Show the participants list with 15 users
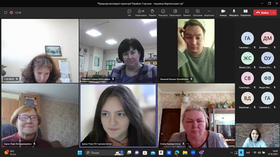This screenshot has width=280, height=157. pyautogui.click(x=141, y=13)
